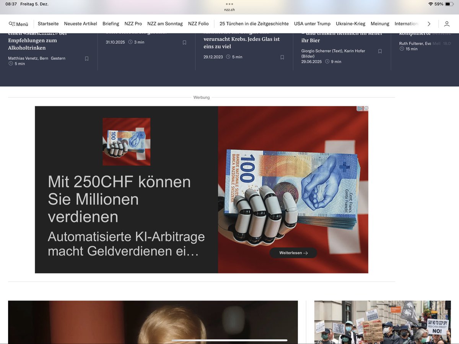Open the ad info circle icon

366,109
